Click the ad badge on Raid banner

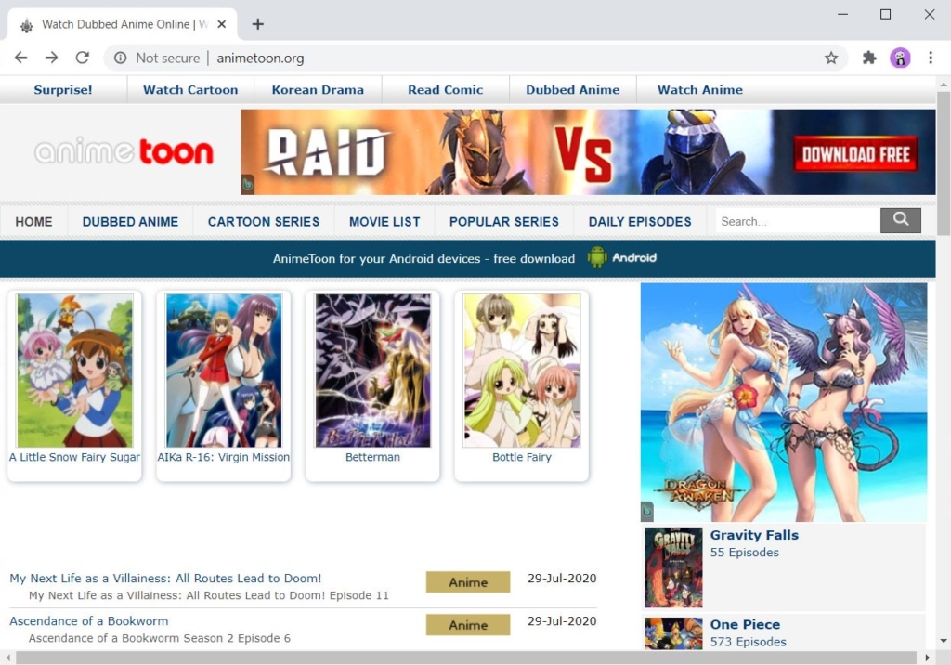tap(247, 184)
